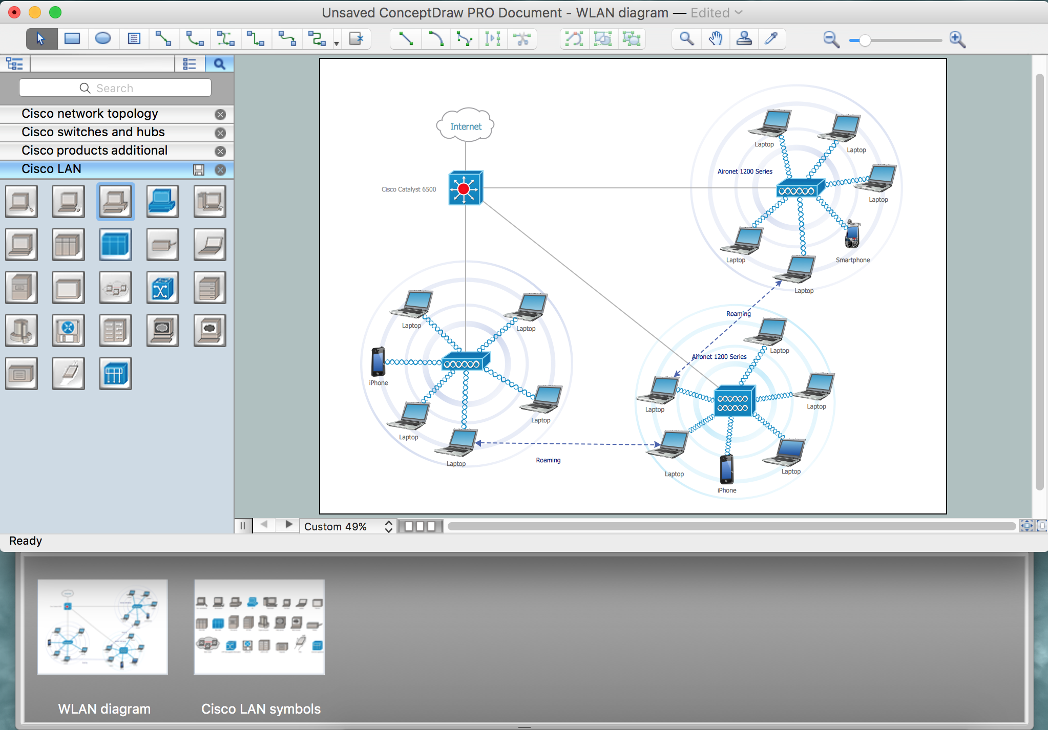Click the distribute points tool icon

pos(493,39)
